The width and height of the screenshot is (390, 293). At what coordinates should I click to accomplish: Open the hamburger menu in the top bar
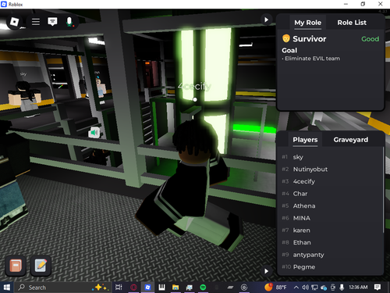pos(36,22)
